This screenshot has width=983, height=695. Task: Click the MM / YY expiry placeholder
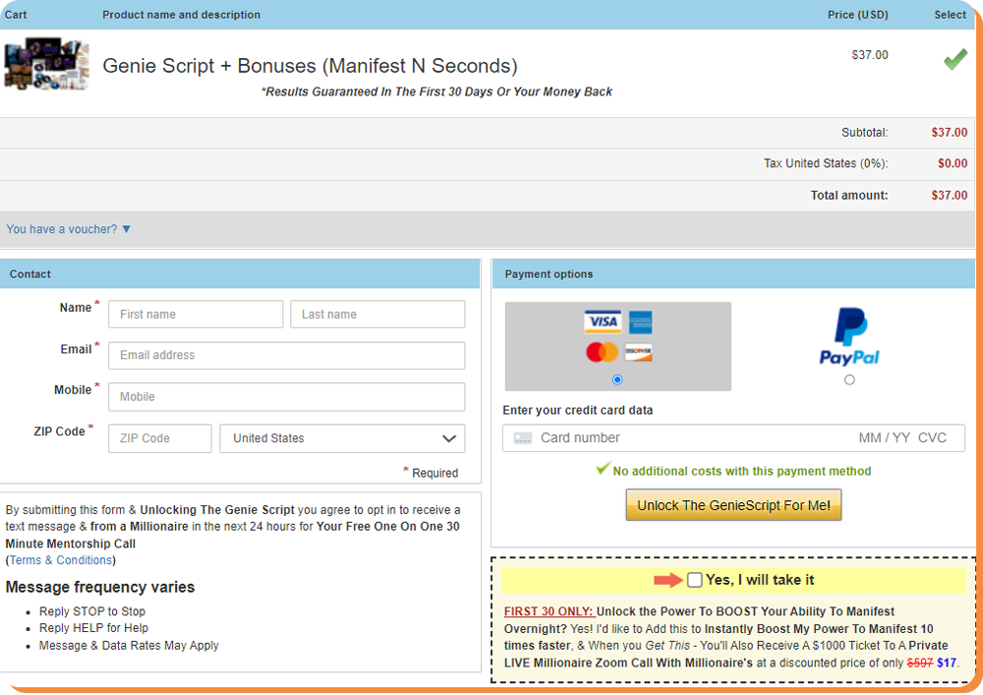[884, 438]
